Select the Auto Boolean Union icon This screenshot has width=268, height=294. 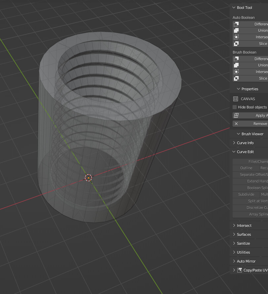point(236,30)
